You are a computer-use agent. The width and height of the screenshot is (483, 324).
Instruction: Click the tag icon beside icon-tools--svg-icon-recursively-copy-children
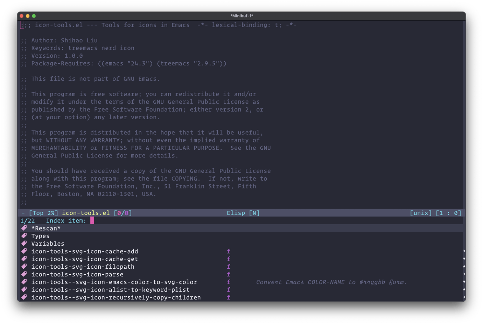[24, 297]
